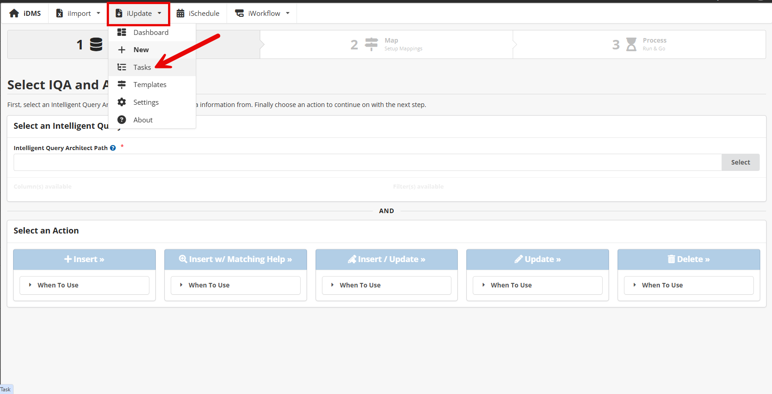Viewport: 772px width, 394px height.
Task: Click the iDMS home icon
Action: click(14, 14)
